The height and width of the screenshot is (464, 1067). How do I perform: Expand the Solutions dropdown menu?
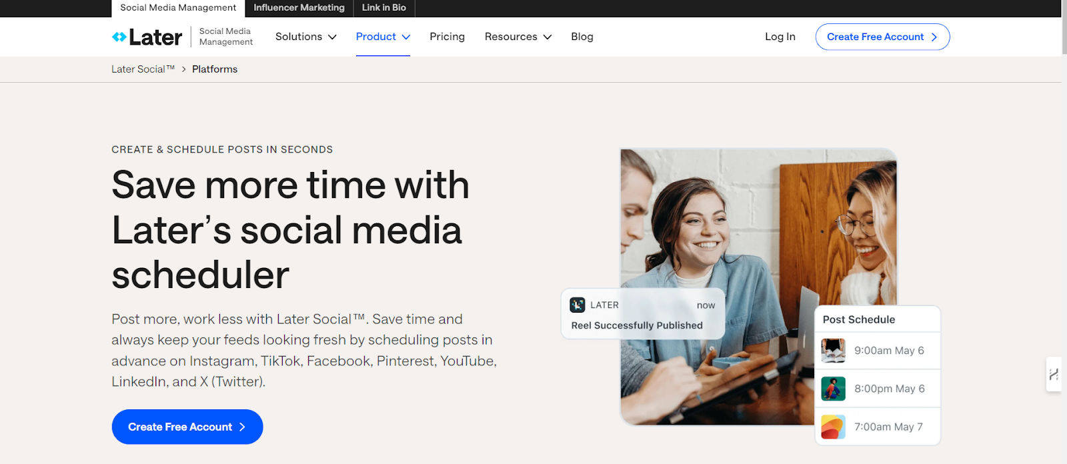[x=306, y=37]
